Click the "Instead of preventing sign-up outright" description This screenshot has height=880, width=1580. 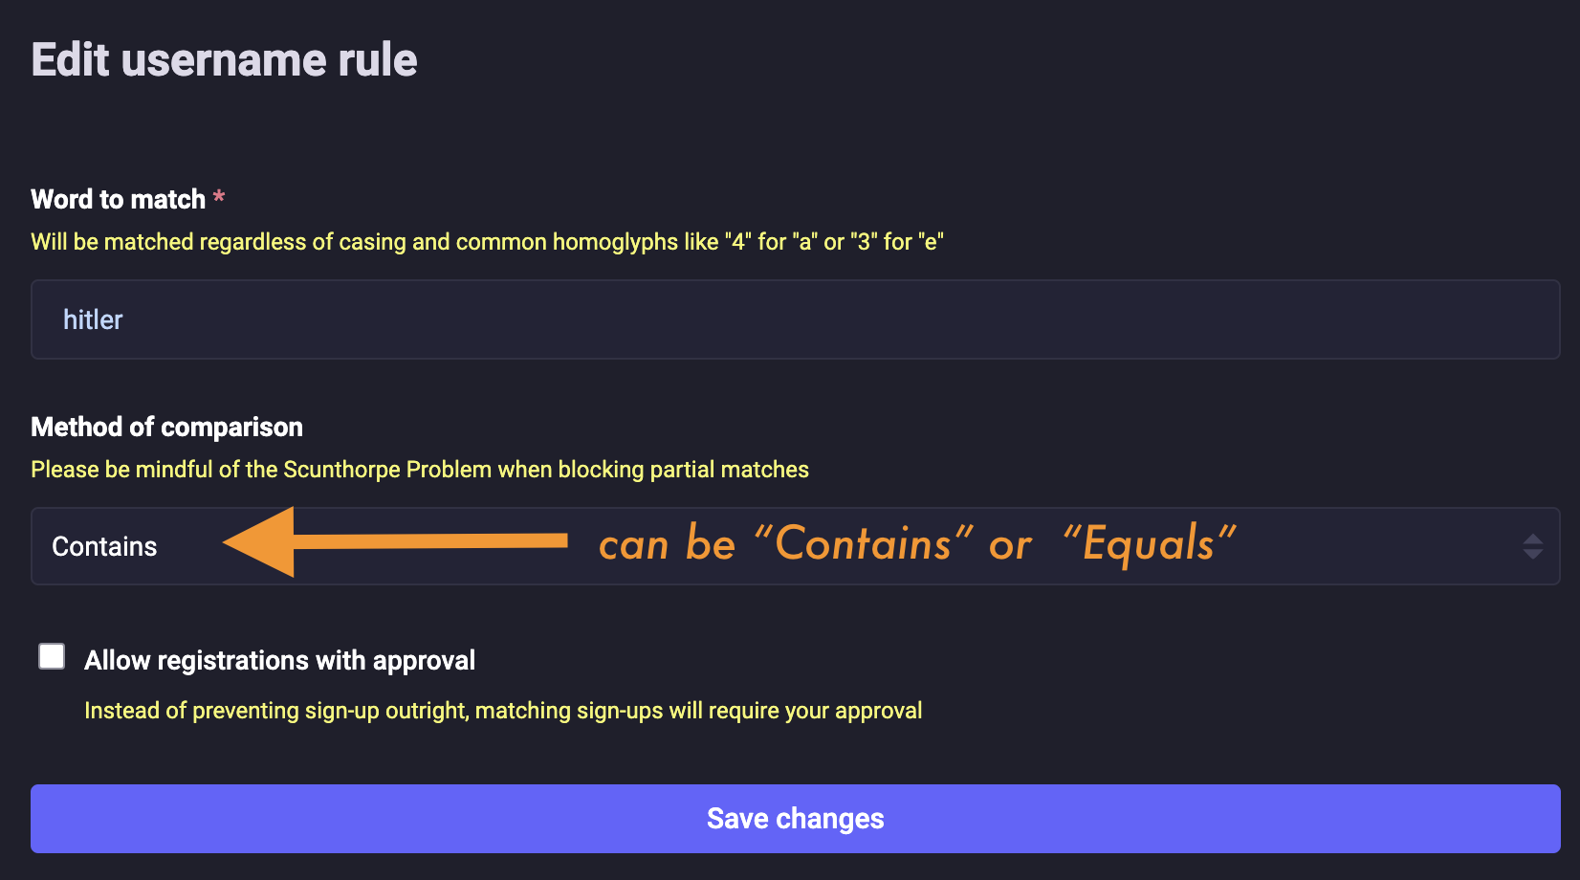(503, 711)
